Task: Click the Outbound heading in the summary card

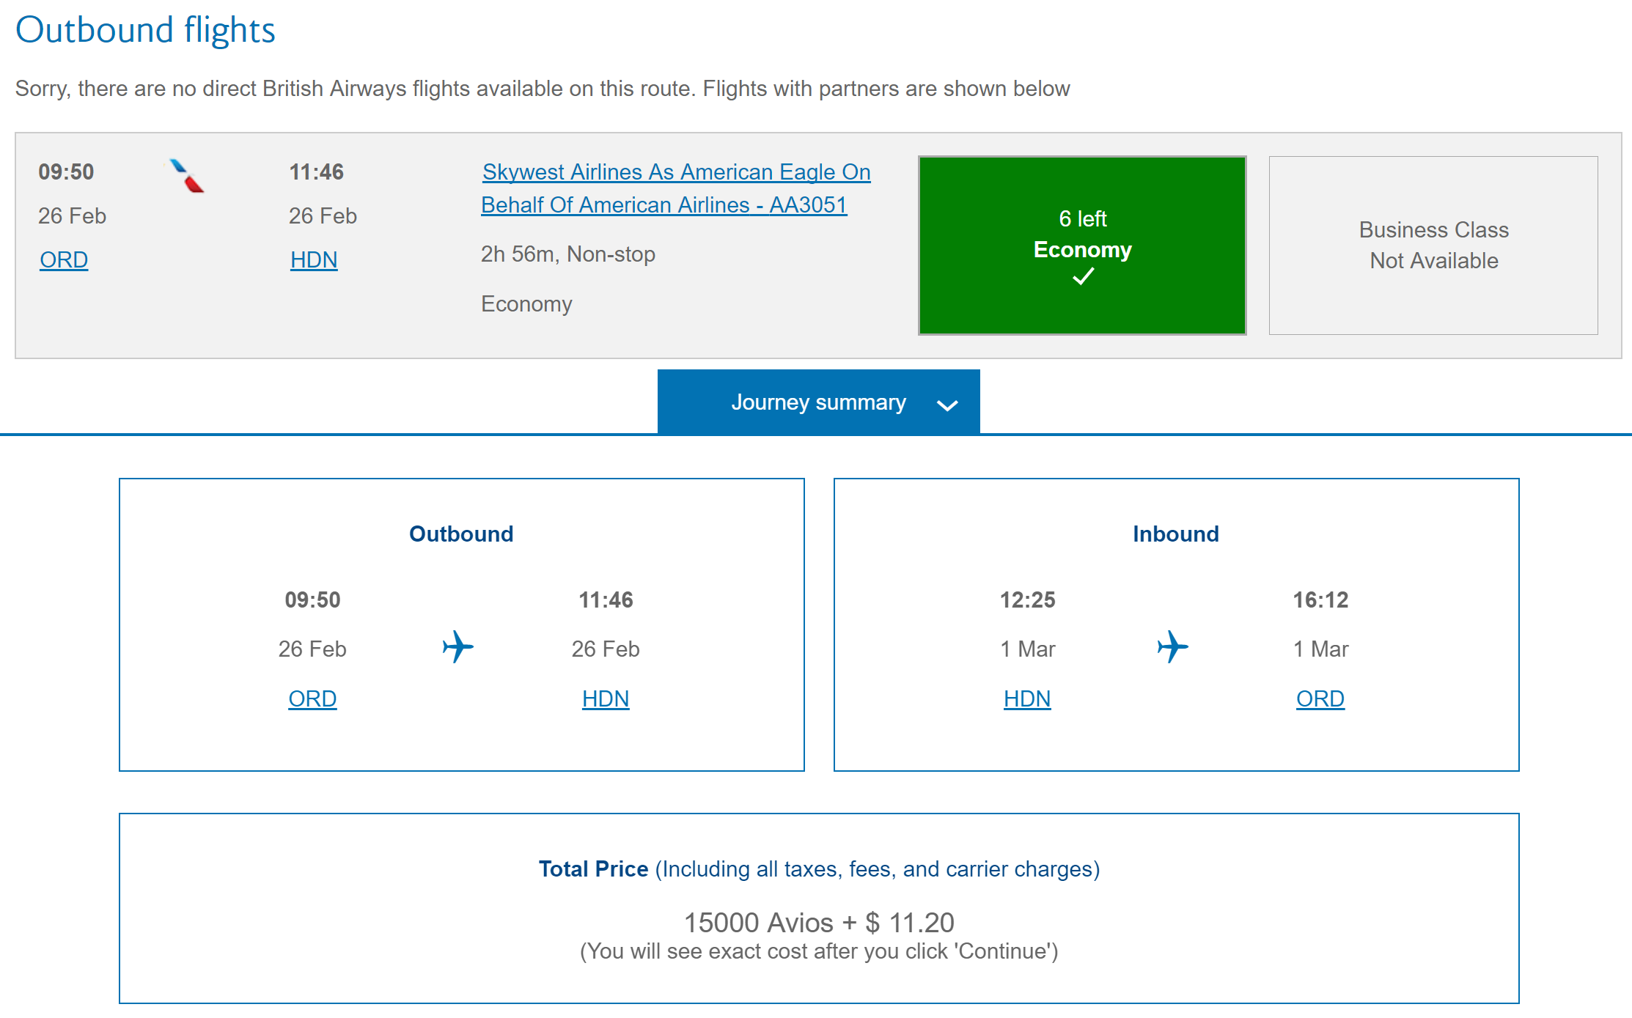Action: pyautogui.click(x=461, y=534)
